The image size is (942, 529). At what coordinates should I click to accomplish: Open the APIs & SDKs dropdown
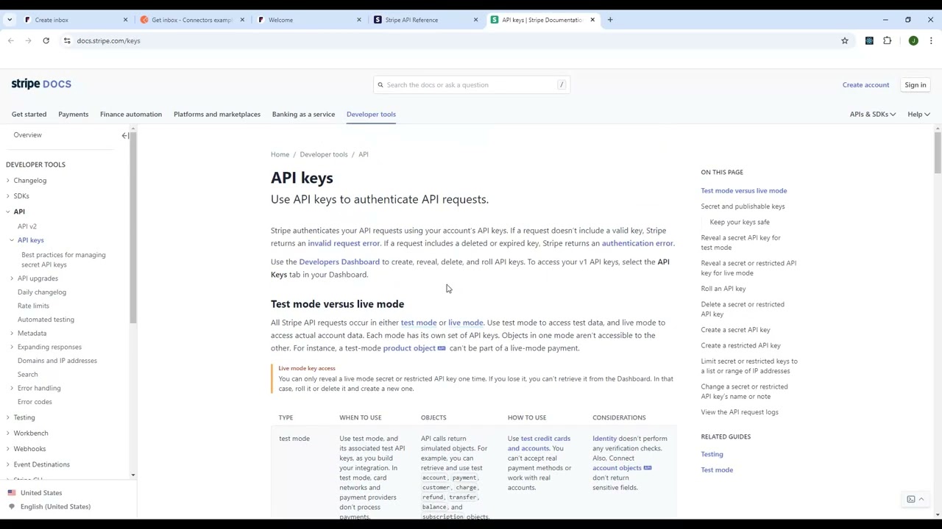click(873, 114)
